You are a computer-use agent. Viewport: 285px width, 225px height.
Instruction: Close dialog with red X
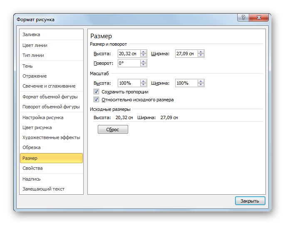[x=259, y=17]
